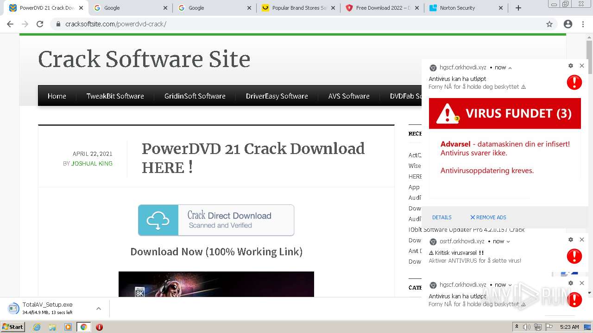Expand the osrtf.orkhovdi.xyz notification chevron
Viewport: 593px width, 333px height.
(508, 241)
